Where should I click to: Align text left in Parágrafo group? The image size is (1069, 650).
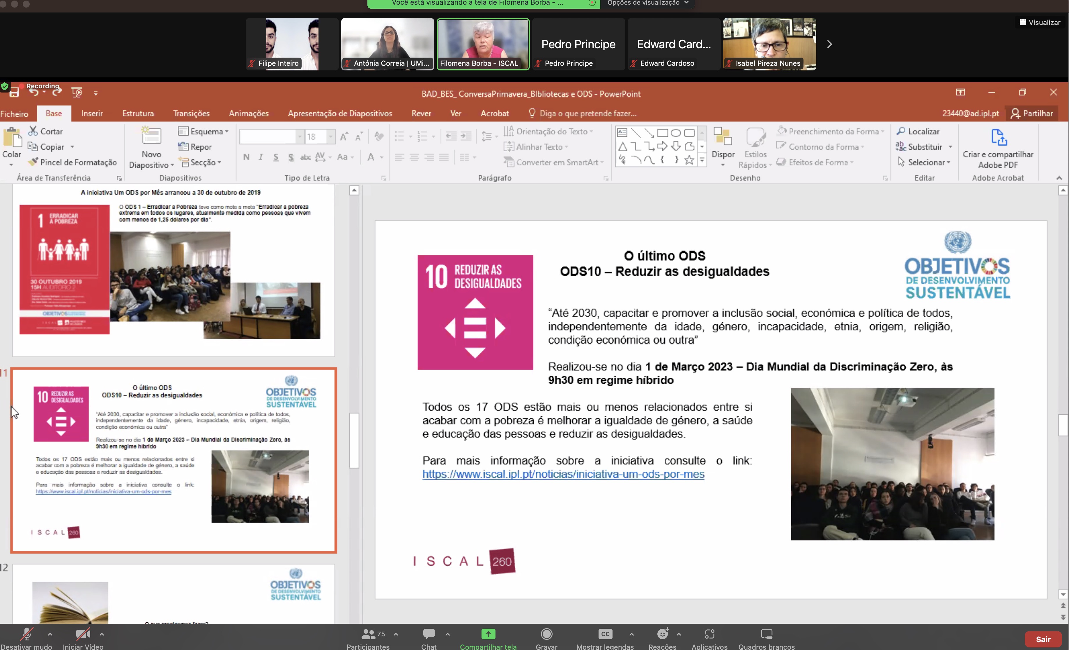(400, 157)
